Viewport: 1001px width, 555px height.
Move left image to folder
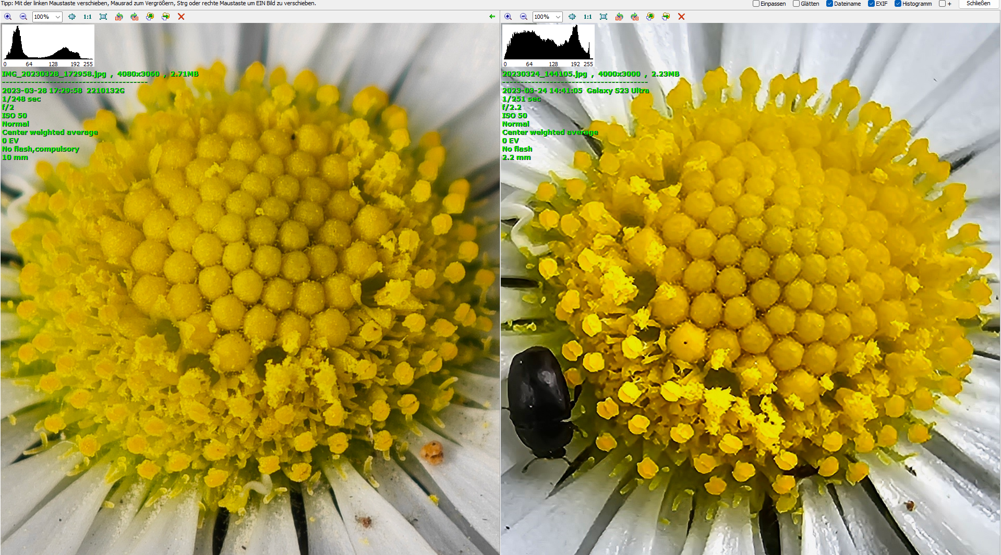165,17
